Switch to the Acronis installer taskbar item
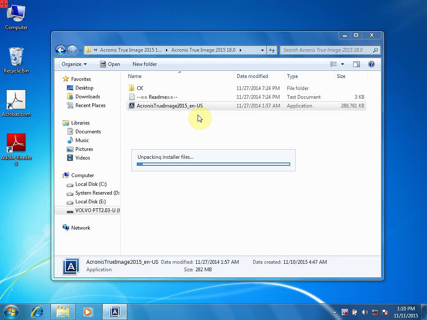The width and height of the screenshot is (427, 320). [x=115, y=312]
